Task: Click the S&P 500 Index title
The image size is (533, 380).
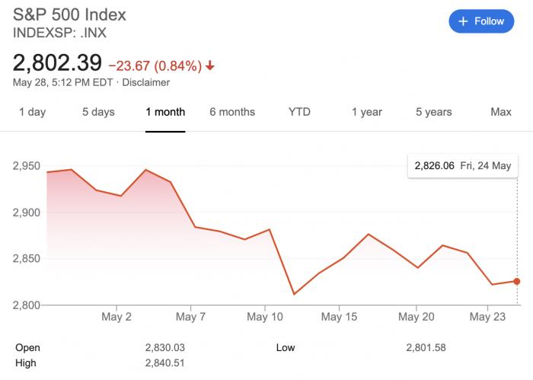Action: click(x=70, y=15)
